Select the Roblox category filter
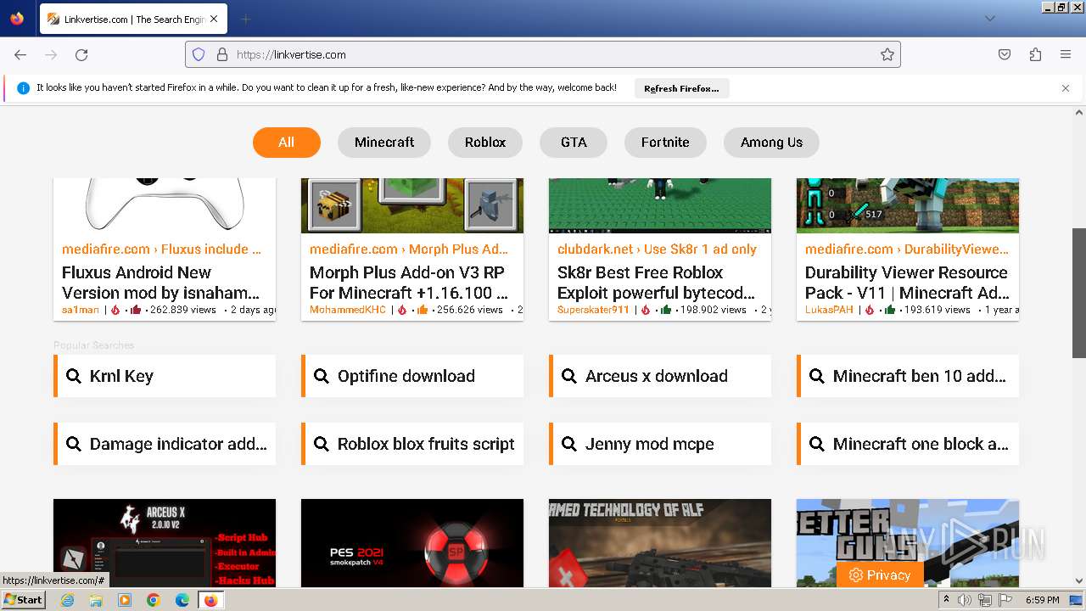The image size is (1086, 611). click(485, 143)
